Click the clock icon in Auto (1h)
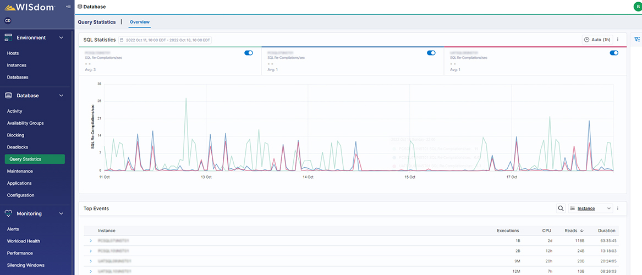 587,40
